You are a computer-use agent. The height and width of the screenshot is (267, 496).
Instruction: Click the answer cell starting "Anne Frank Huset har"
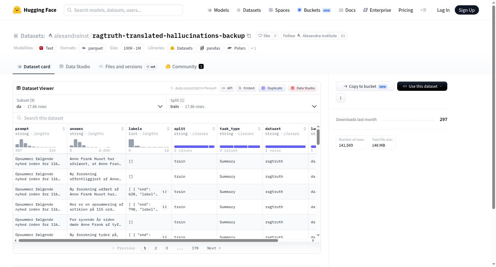tap(96, 161)
